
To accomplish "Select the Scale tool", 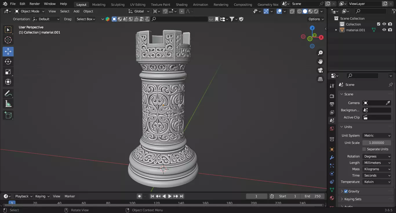I will point(8,72).
